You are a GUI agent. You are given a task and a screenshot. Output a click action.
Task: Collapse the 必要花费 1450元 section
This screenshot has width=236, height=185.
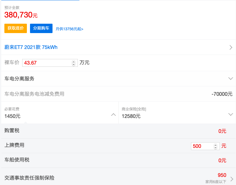point(60,113)
